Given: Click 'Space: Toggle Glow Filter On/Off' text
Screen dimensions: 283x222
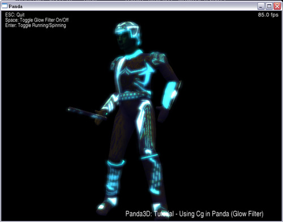Looking at the screenshot, I should click(37, 20).
